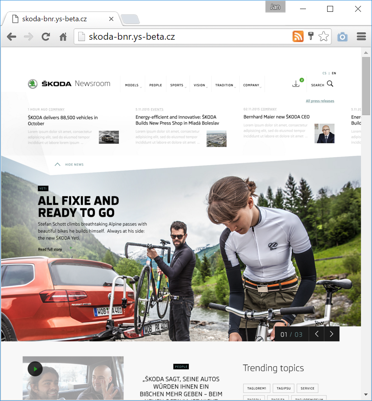Open the All press releases link

pyautogui.click(x=320, y=101)
